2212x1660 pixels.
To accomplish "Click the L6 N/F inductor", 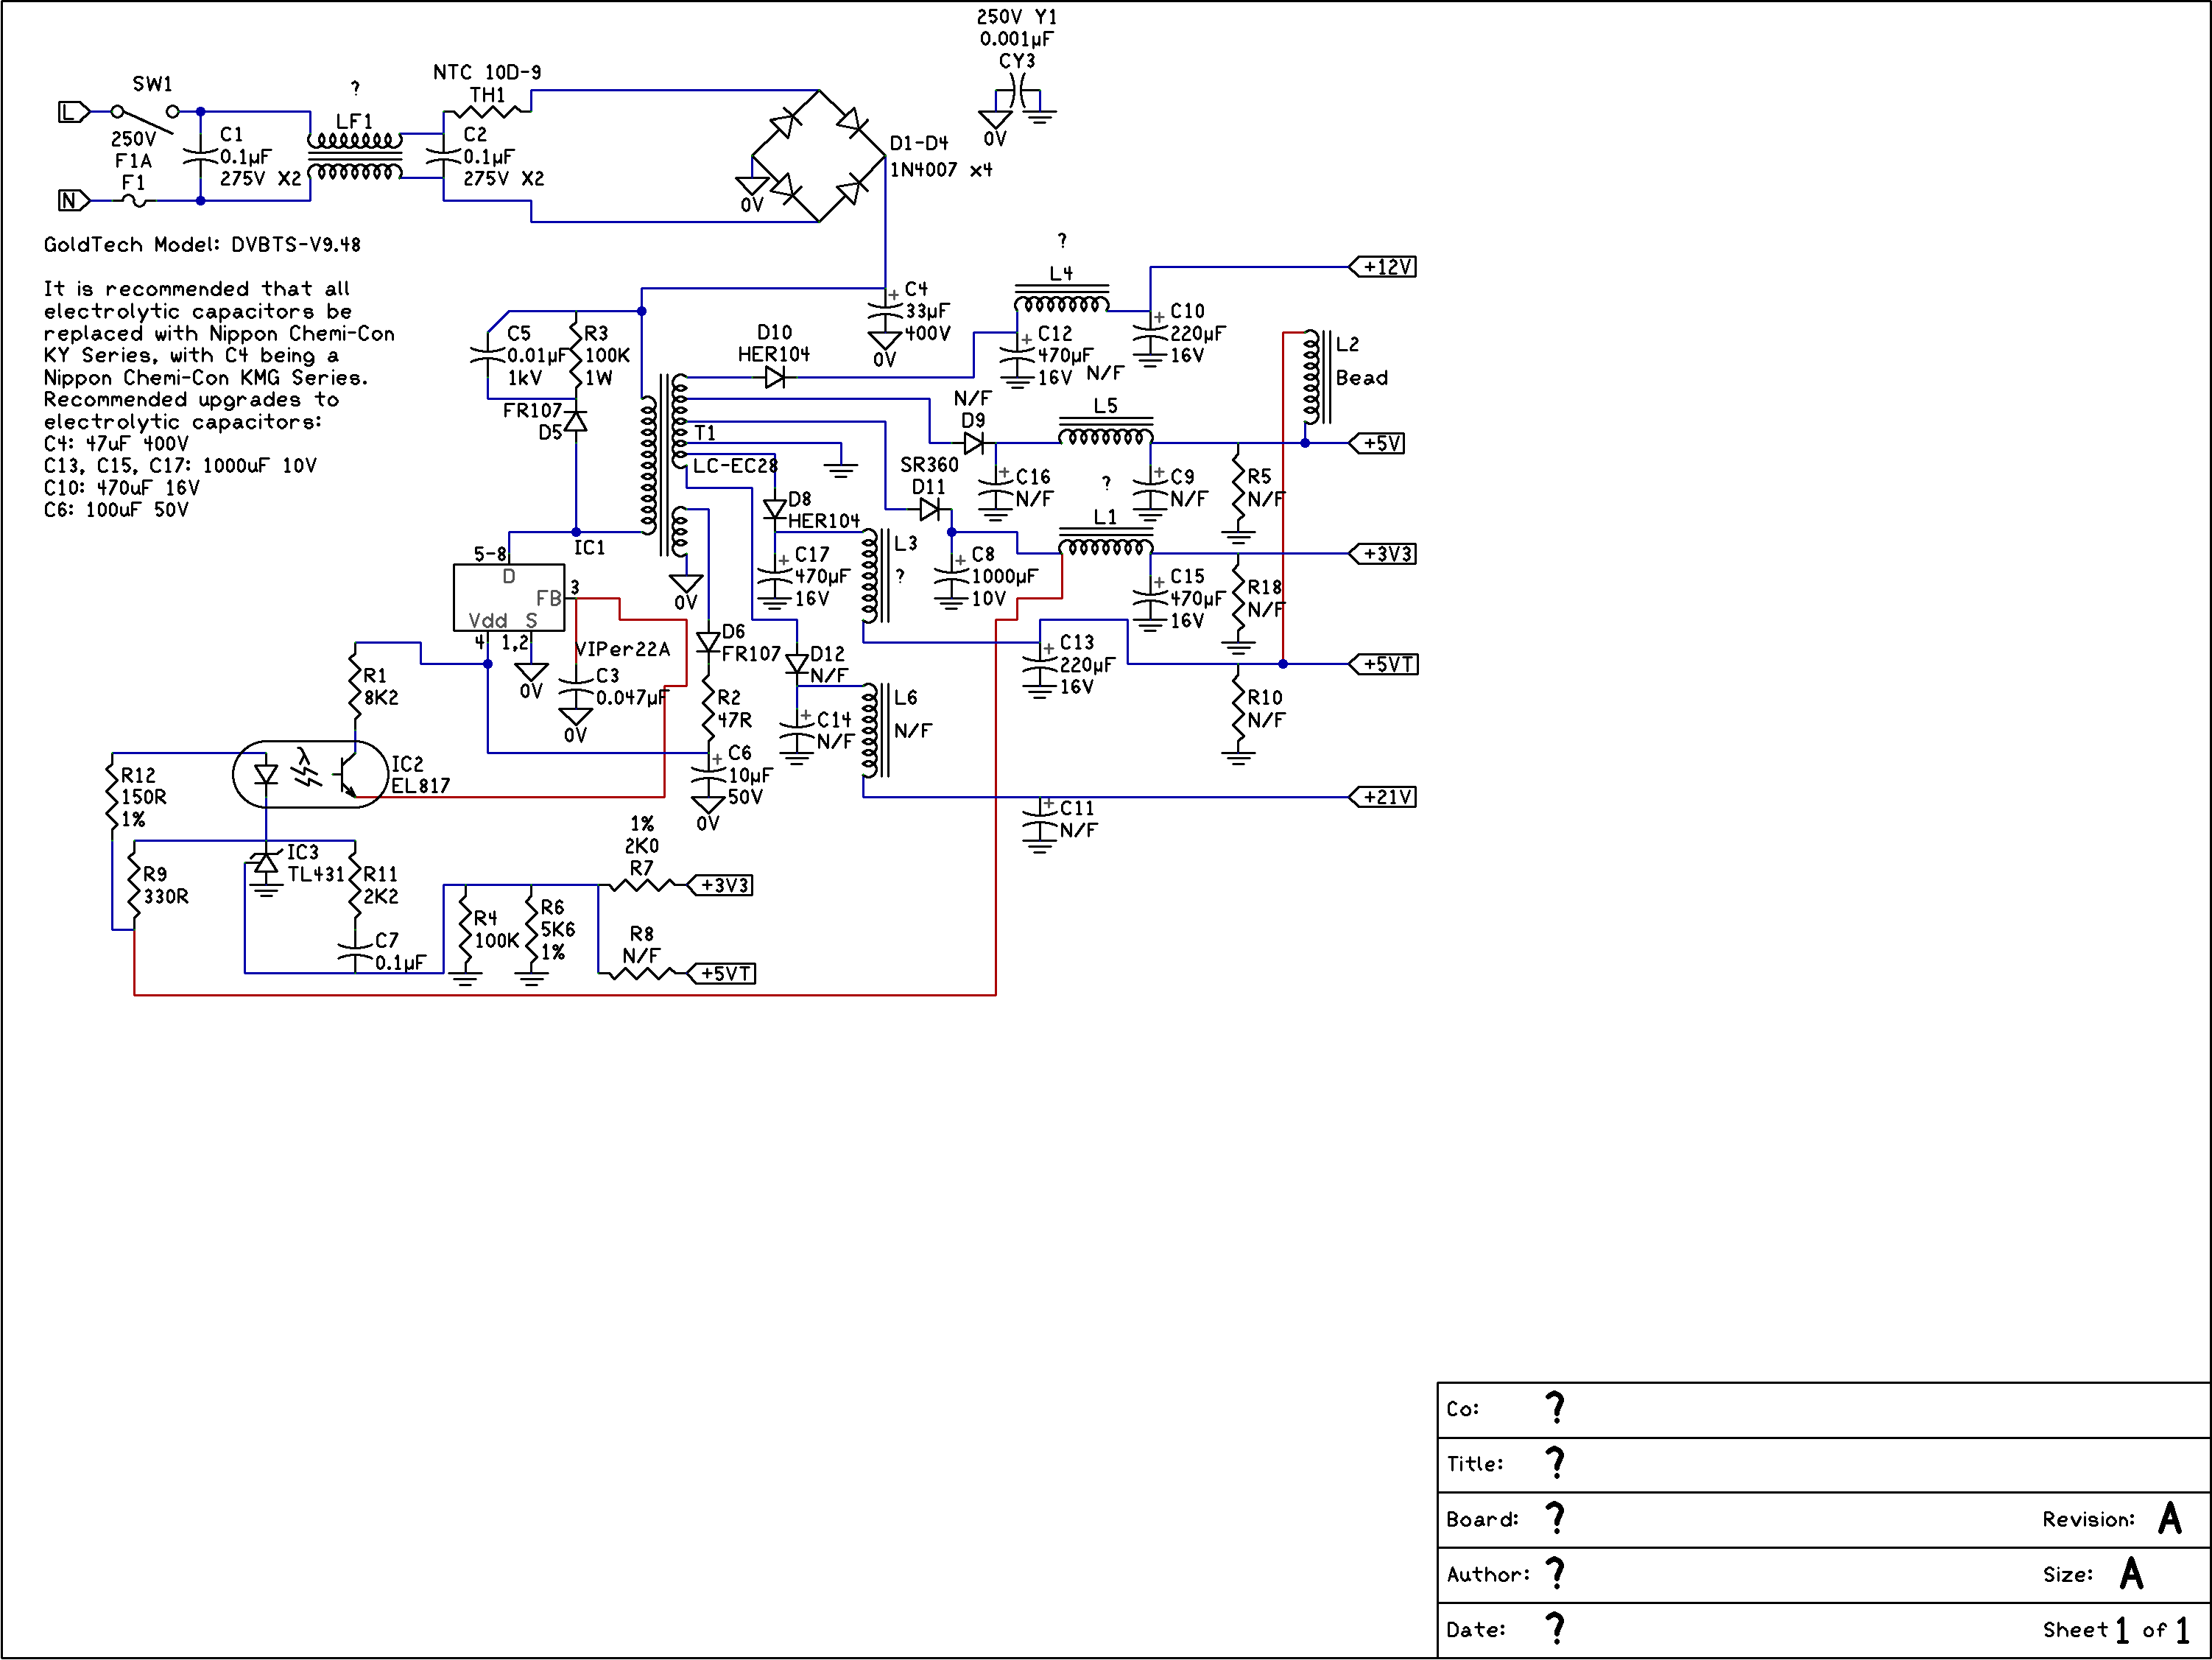I will point(875,730).
